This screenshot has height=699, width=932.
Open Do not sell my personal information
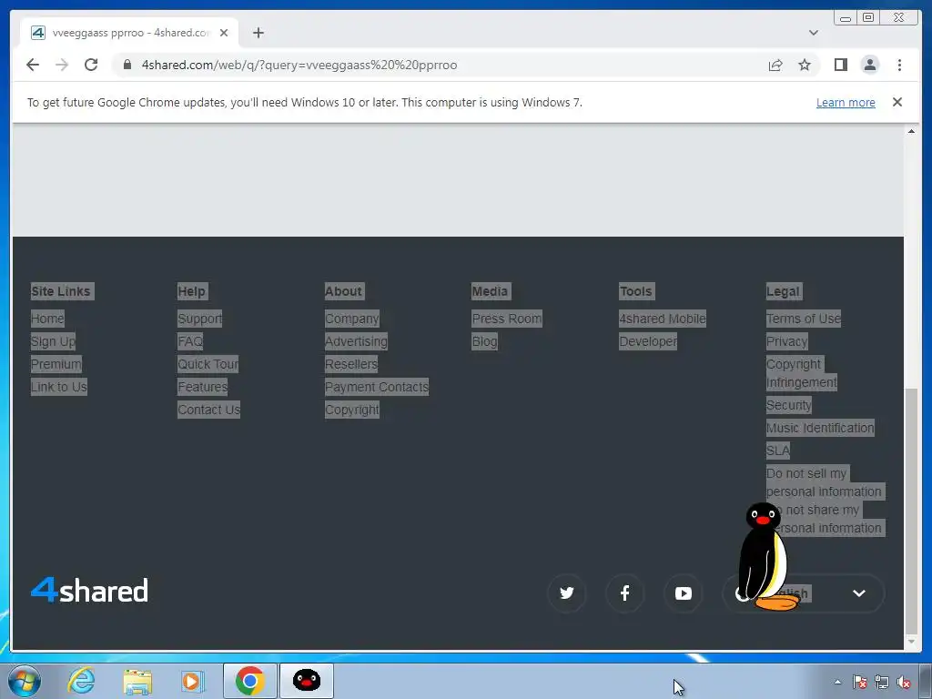[x=824, y=482]
